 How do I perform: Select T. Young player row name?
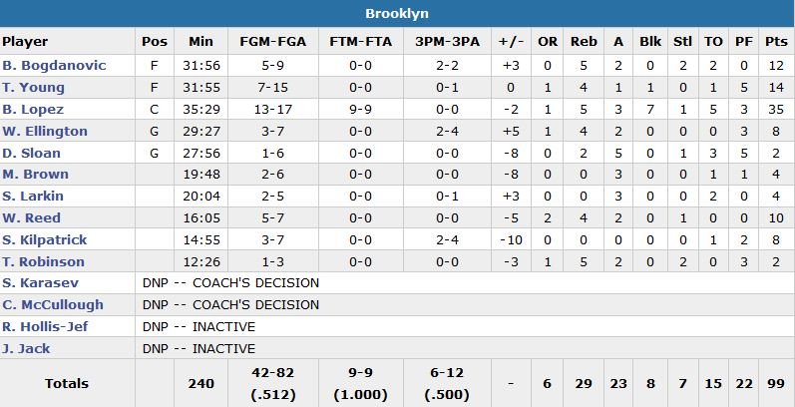(34, 87)
